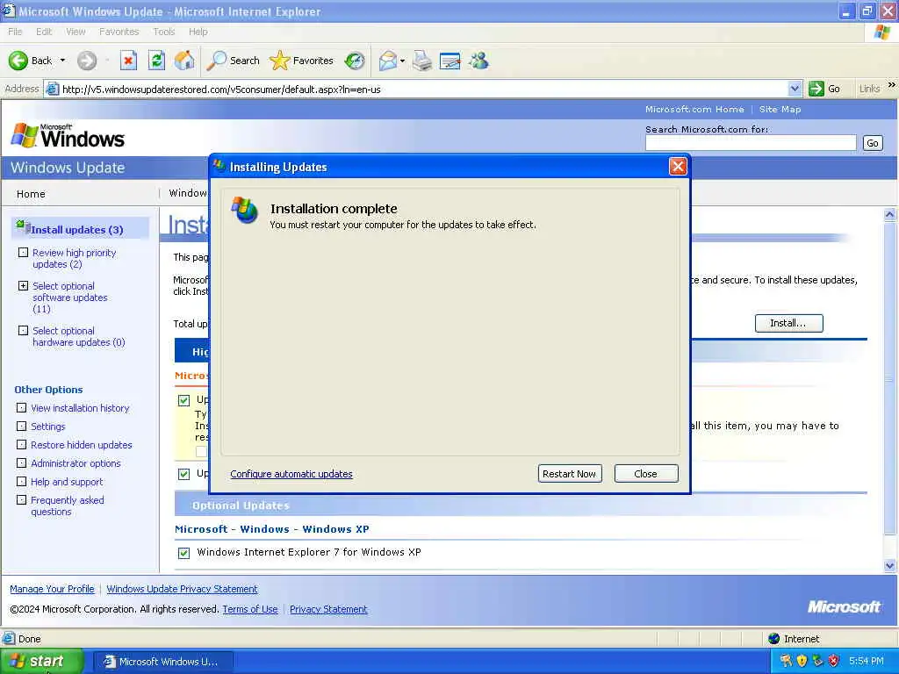Screen dimensions: 899x674
Task: Click the red alert shield tray icon
Action: tap(834, 661)
